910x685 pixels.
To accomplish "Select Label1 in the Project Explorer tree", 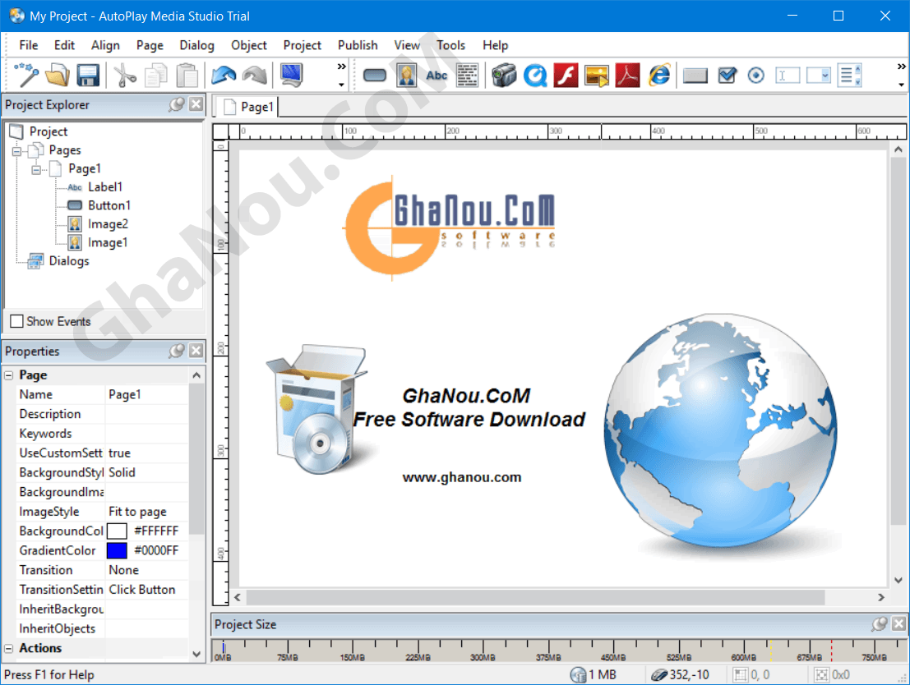I will pos(105,186).
